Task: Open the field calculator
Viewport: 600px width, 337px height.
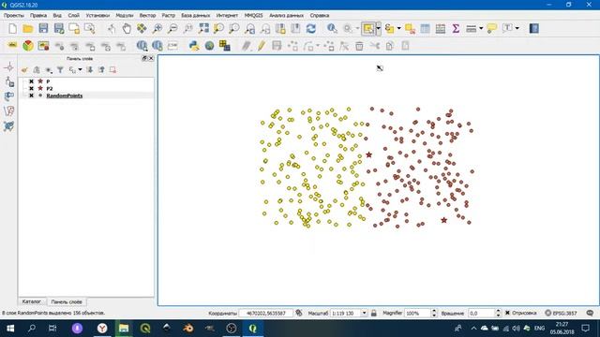Action: (x=441, y=29)
